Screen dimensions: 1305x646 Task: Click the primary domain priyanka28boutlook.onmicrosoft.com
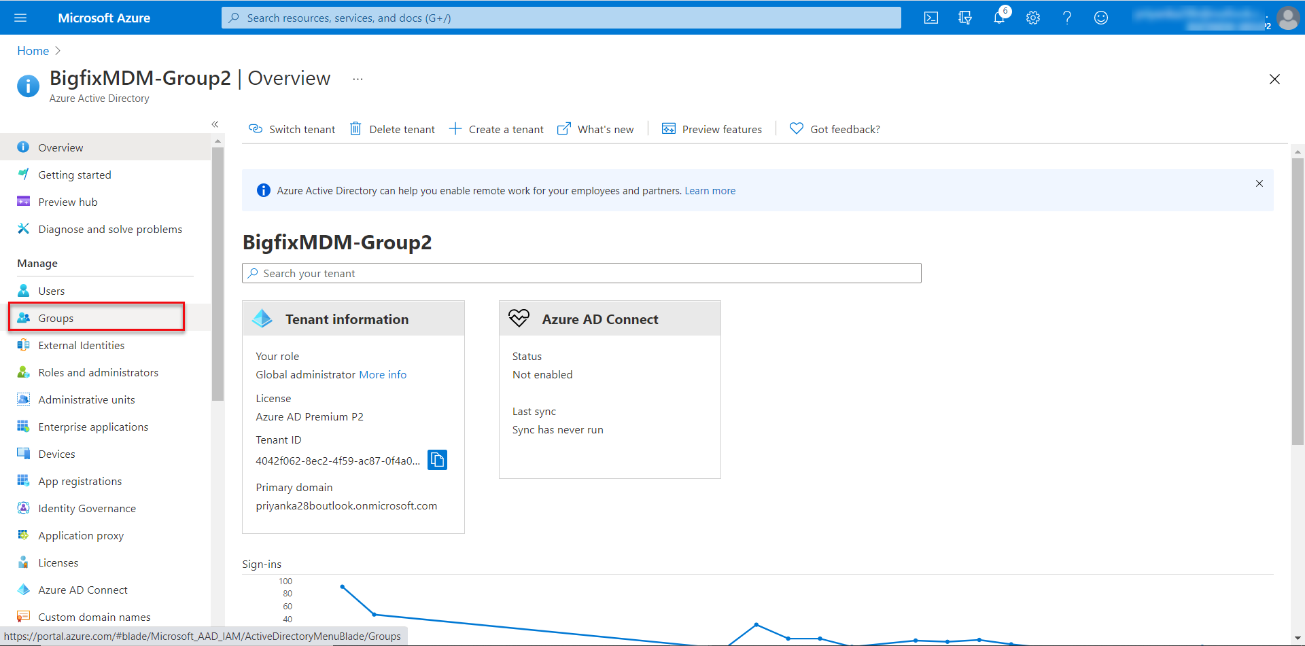click(347, 505)
